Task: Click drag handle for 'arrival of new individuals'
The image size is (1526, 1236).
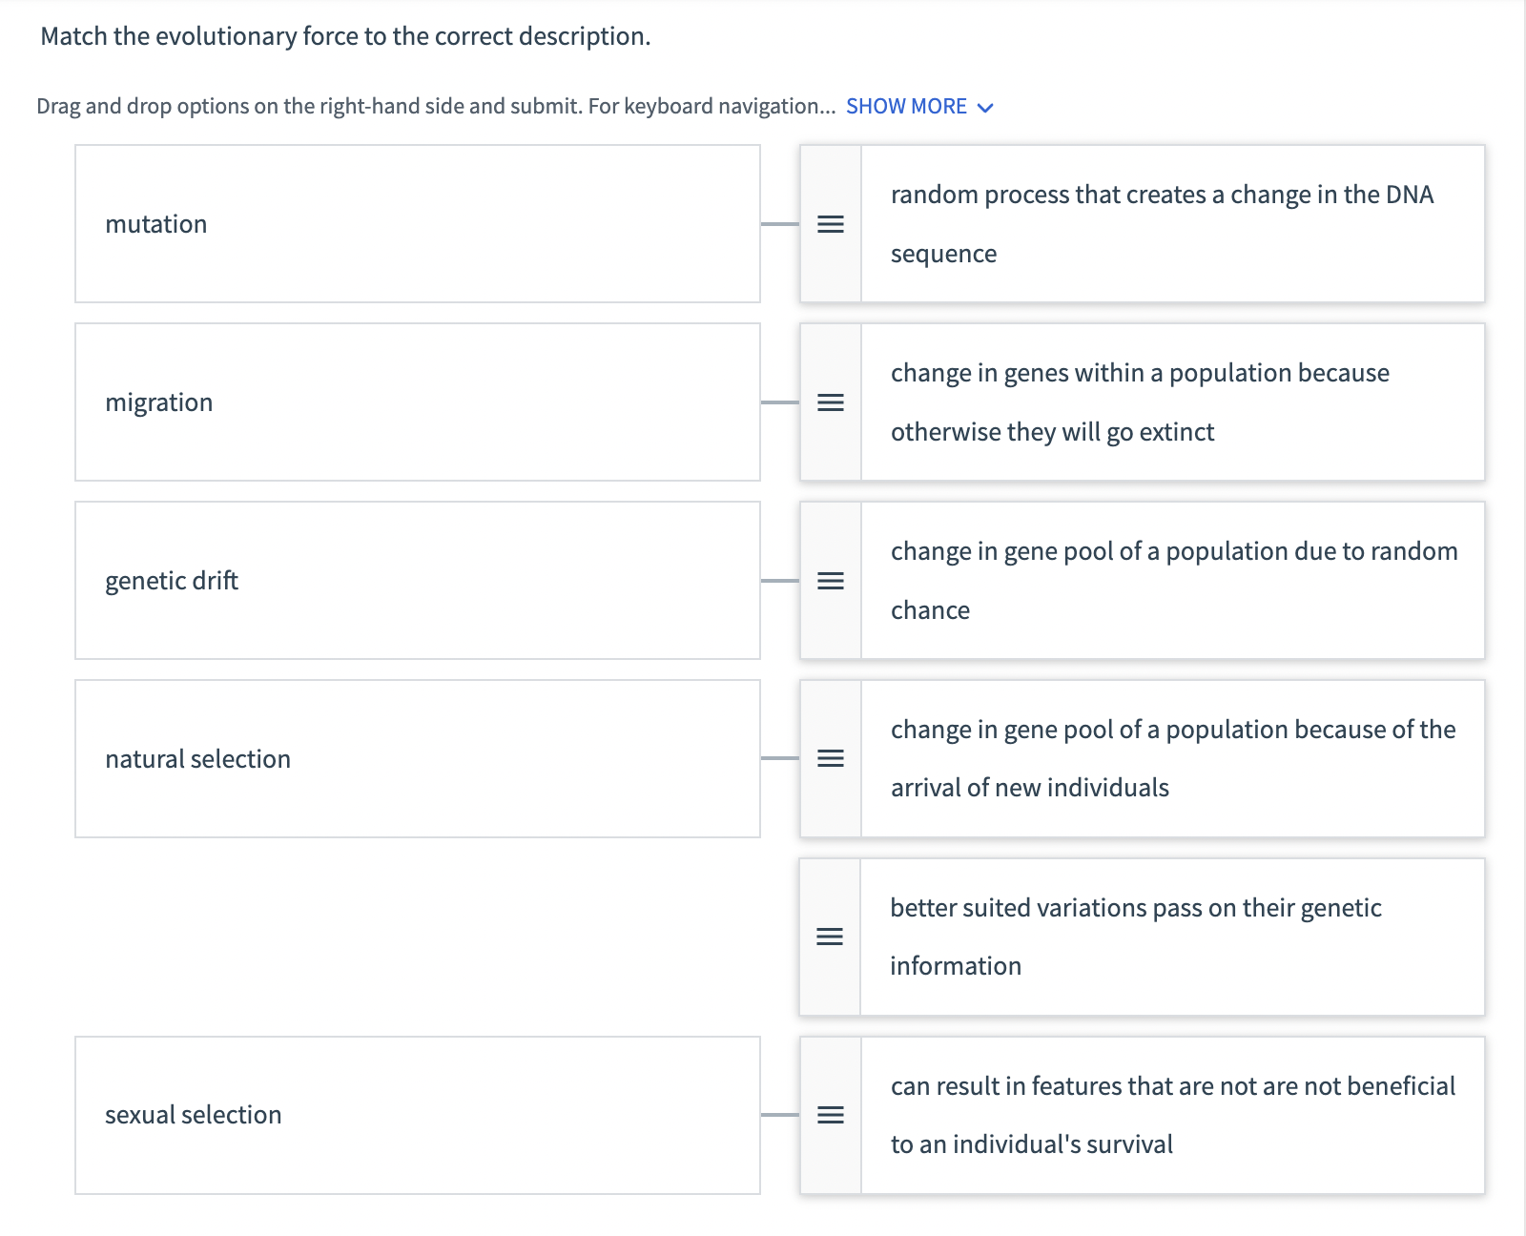Action: pyautogui.click(x=831, y=758)
